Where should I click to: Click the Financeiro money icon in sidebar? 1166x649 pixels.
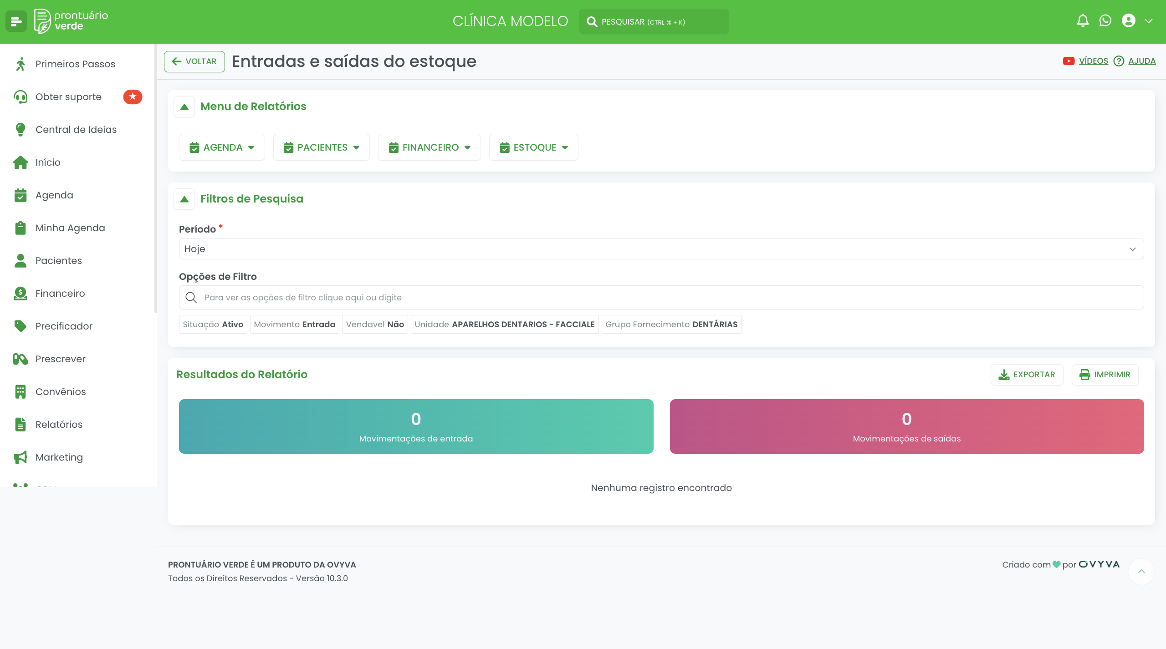[20, 294]
